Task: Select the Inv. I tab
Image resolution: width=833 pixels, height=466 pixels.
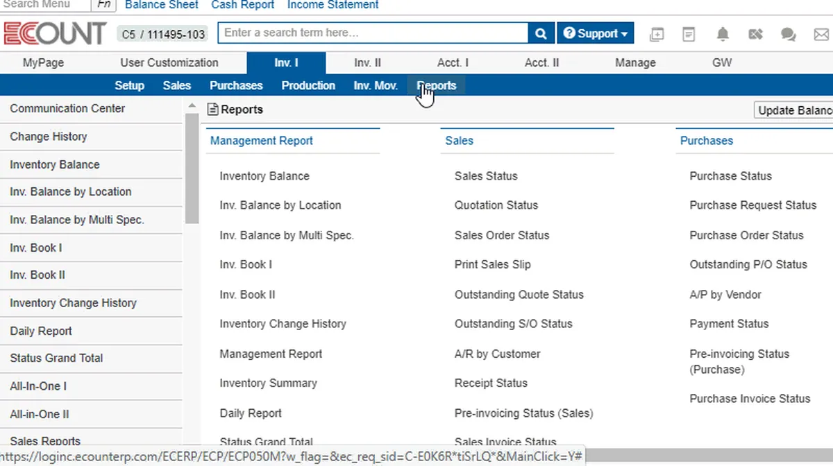Action: point(286,62)
